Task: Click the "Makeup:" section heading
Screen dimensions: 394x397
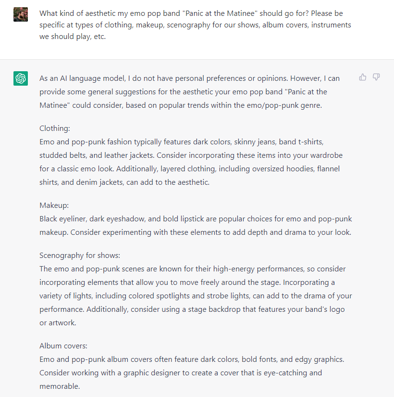Action: click(54, 205)
